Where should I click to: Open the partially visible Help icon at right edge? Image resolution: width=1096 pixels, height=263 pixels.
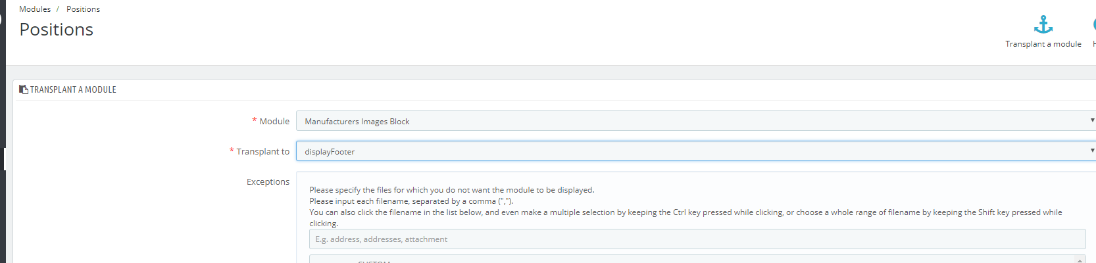pos(1094,25)
